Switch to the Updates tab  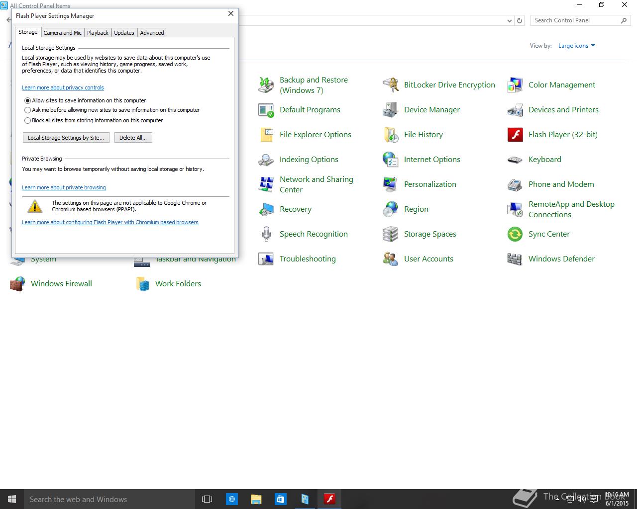pyautogui.click(x=124, y=33)
